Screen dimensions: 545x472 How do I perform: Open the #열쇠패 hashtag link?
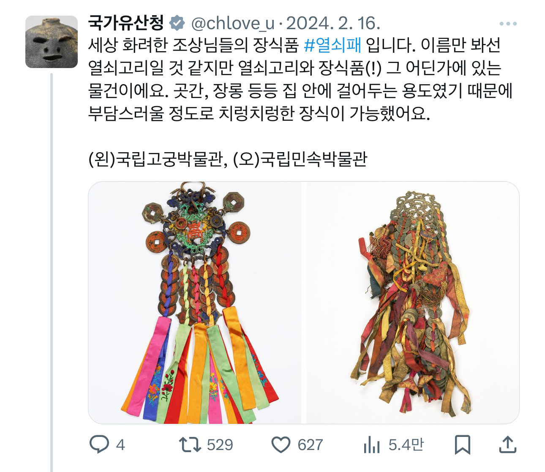pos(332,45)
